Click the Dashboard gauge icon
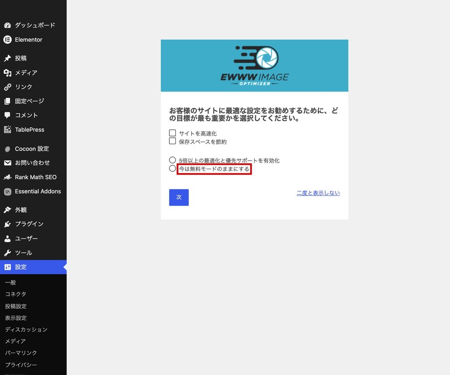The height and width of the screenshot is (375, 450). (8, 25)
